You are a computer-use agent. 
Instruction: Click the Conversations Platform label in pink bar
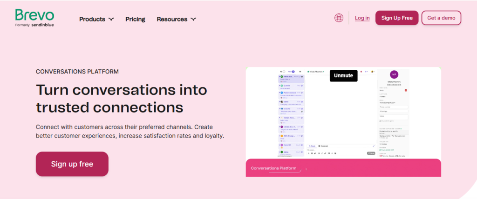(x=273, y=168)
